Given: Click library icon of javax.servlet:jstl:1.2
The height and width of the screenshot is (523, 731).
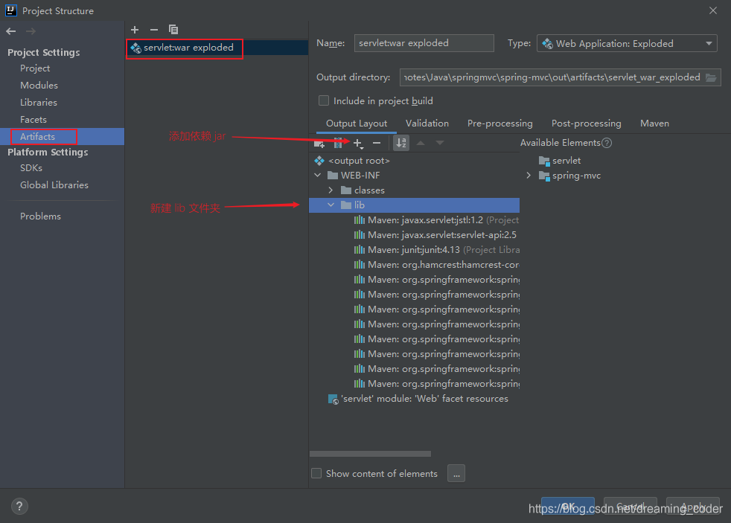Looking at the screenshot, I should (x=359, y=219).
